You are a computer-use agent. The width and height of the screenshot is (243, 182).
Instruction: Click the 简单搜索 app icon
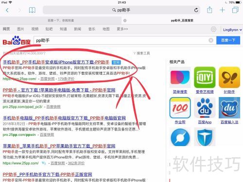[180, 77]
